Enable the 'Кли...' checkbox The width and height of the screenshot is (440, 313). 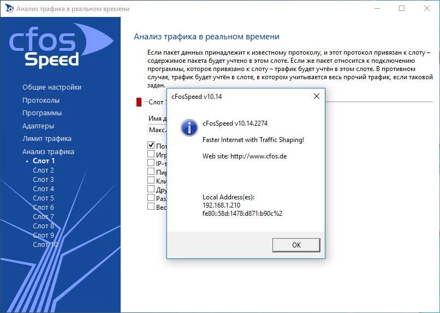point(151,180)
